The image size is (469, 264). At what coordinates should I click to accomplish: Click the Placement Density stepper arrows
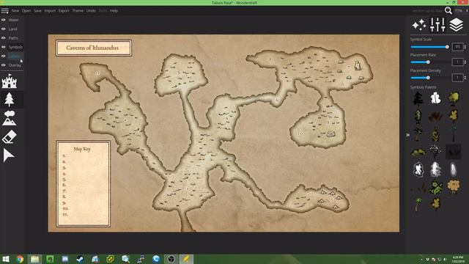pyautogui.click(x=465, y=78)
